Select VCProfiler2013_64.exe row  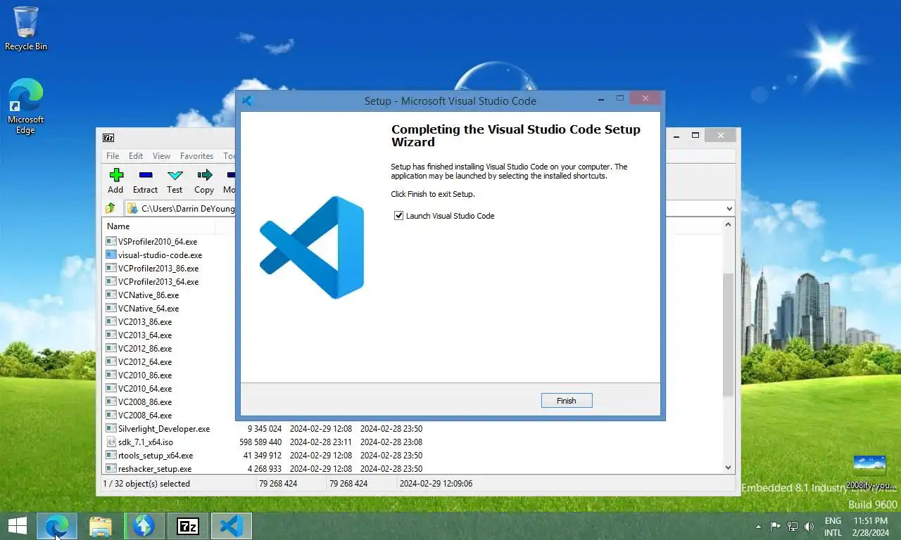[158, 282]
